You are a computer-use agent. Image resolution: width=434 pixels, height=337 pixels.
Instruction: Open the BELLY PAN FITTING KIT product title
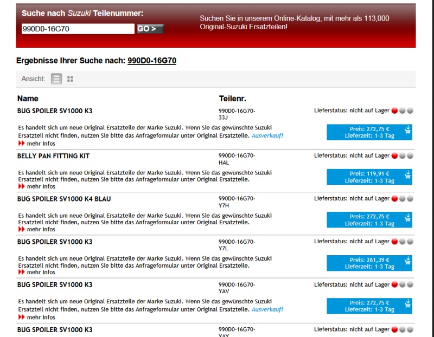53,156
